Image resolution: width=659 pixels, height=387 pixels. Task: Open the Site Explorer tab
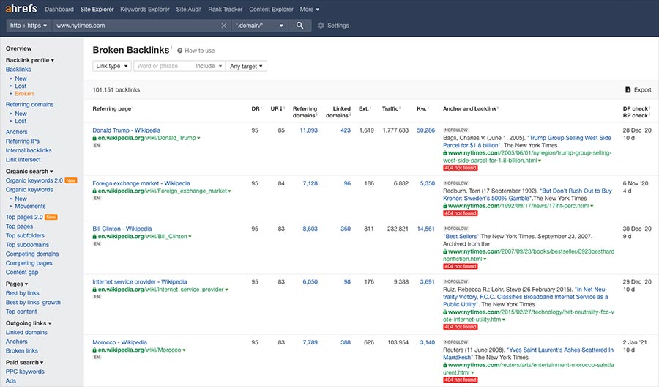97,10
